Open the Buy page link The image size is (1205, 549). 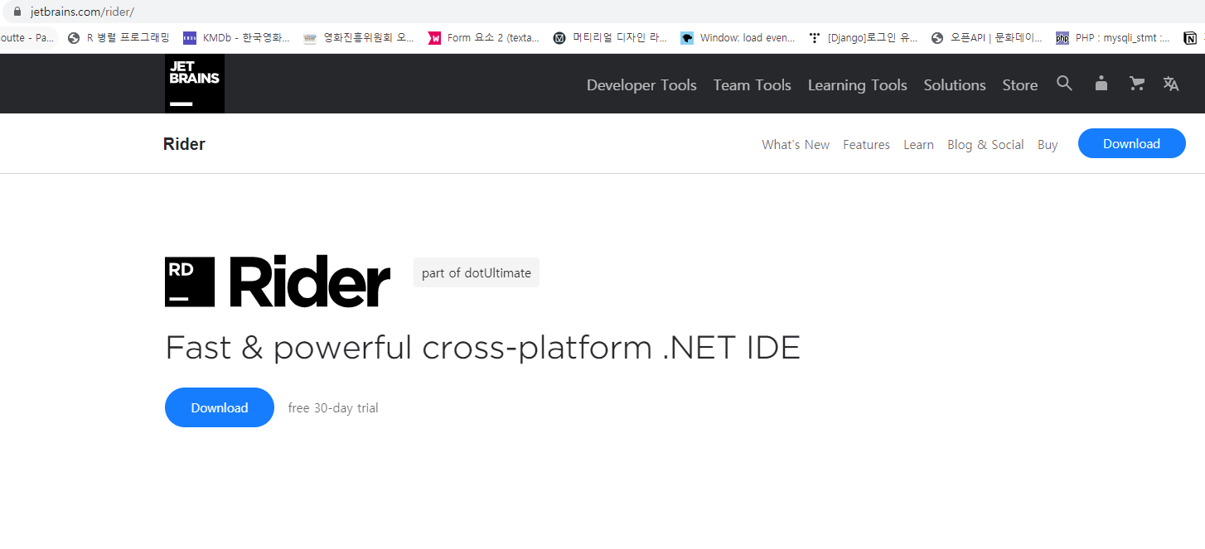click(x=1048, y=144)
